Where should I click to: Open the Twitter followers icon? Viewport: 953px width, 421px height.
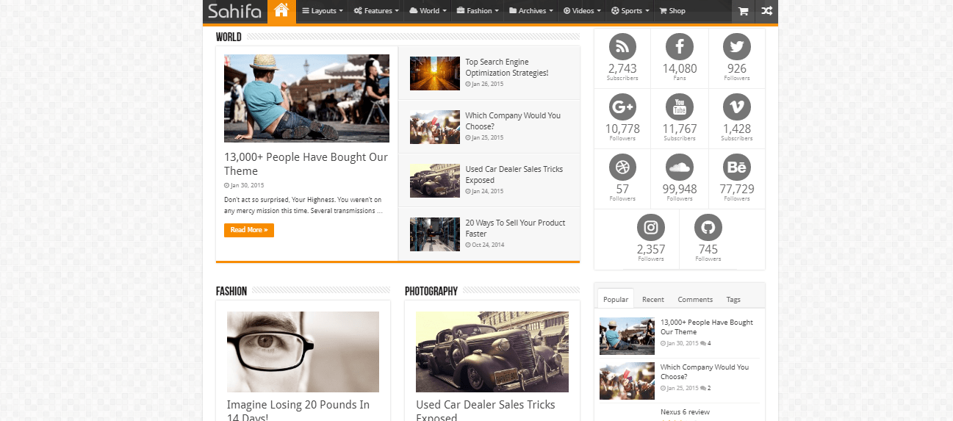pos(737,47)
